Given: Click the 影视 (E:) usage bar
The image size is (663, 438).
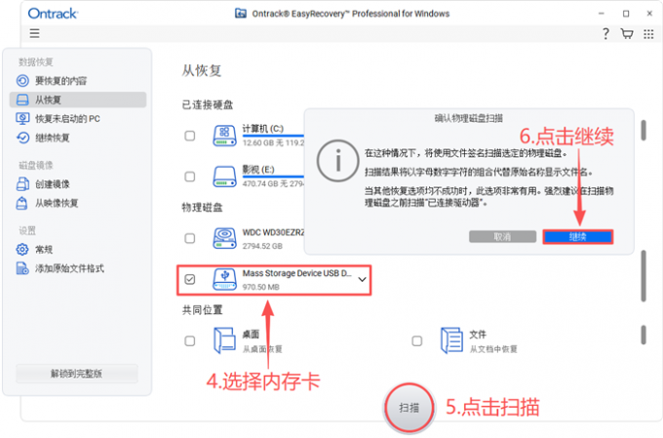Looking at the screenshot, I should tap(273, 176).
